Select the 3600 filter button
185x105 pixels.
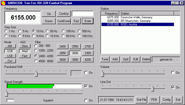pyautogui.click(x=63, y=60)
